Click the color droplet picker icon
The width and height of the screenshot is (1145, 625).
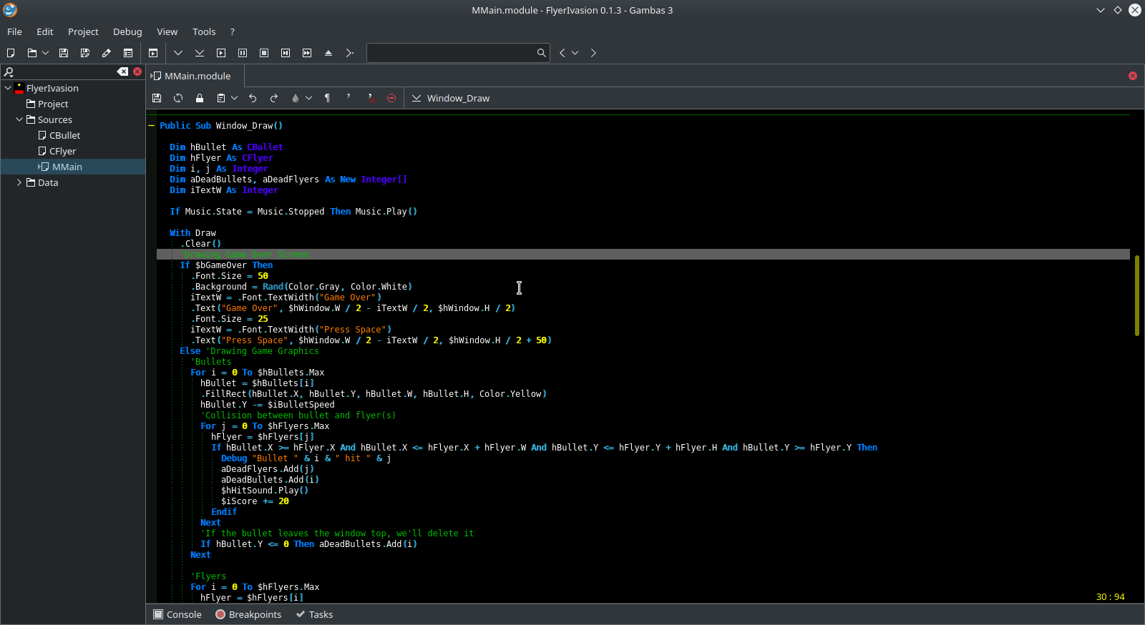296,98
